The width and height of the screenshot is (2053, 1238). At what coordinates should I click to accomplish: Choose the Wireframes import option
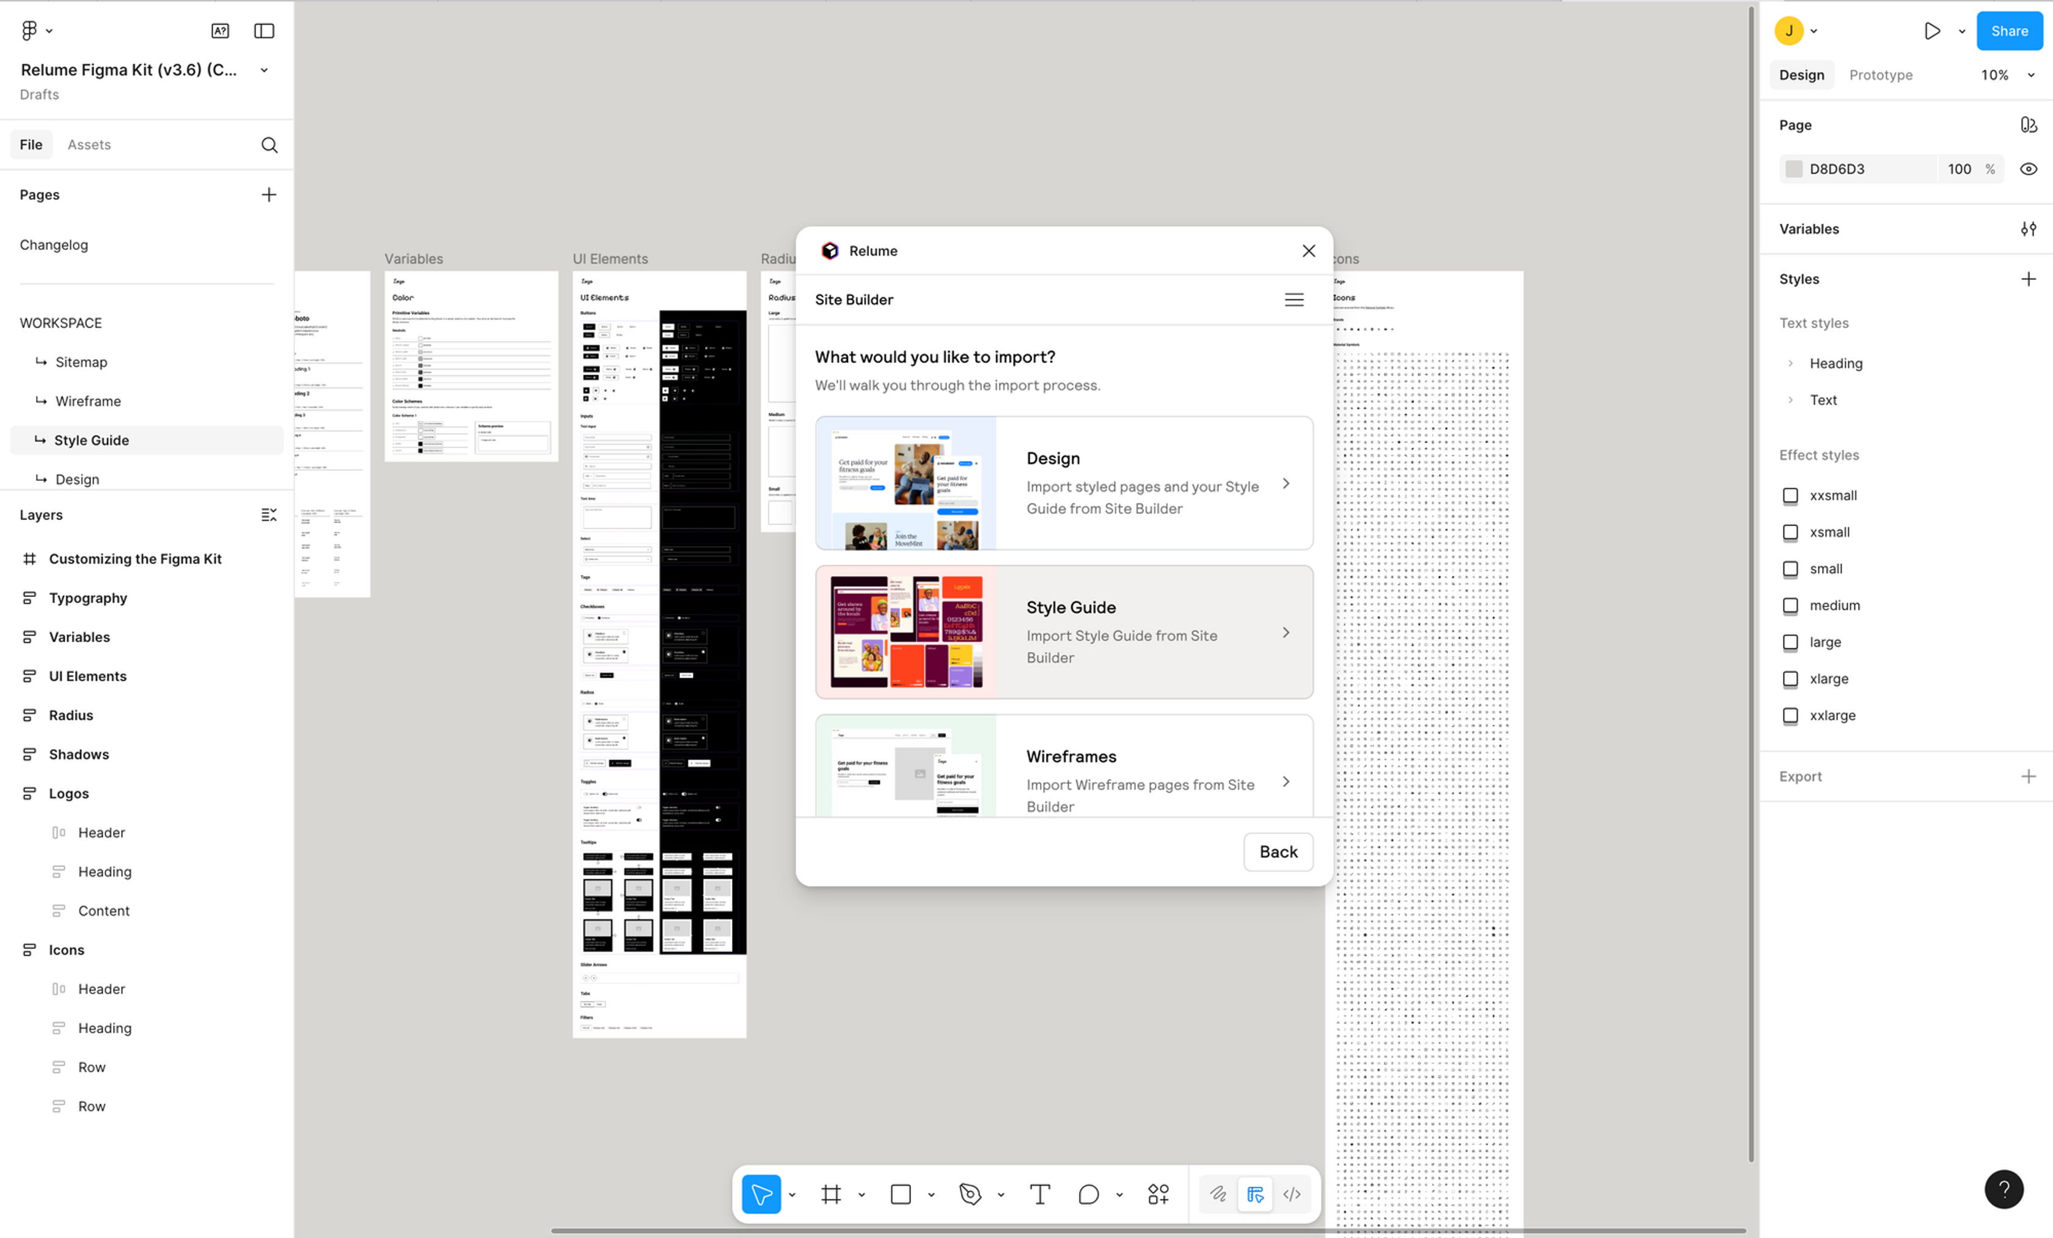[x=1064, y=766]
